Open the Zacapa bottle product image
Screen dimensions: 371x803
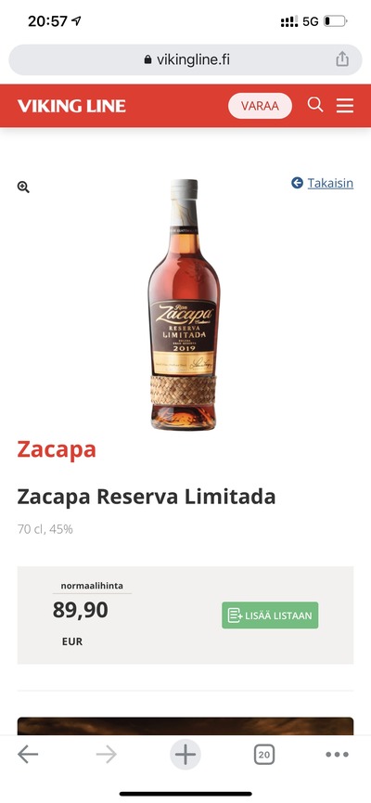(x=184, y=304)
